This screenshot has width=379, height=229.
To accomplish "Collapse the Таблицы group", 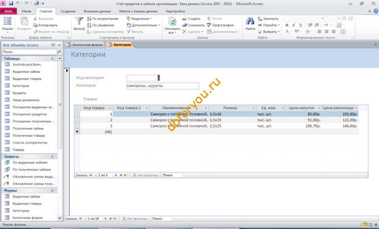I will pos(52,59).
